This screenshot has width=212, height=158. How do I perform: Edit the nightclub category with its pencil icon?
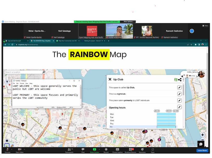[x=180, y=94]
